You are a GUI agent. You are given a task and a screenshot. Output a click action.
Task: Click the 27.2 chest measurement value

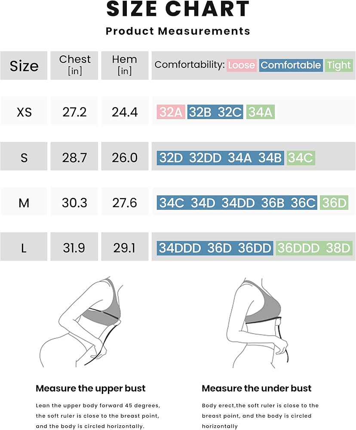[x=74, y=112]
